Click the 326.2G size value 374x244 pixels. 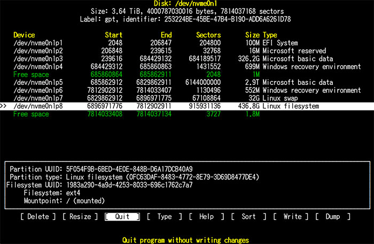249,59
